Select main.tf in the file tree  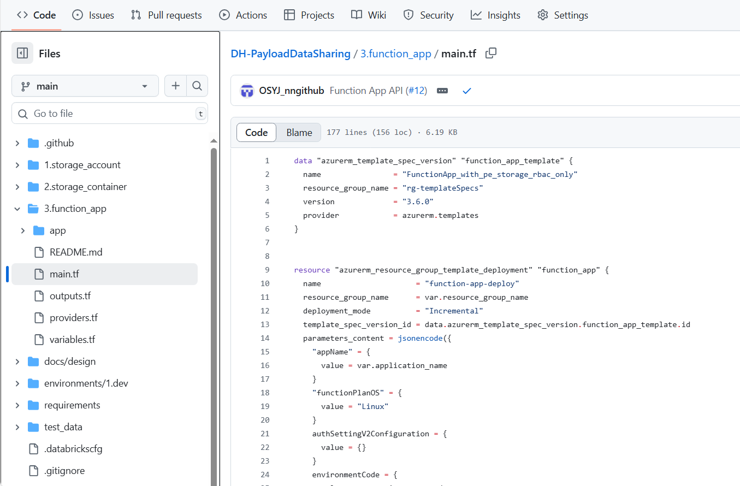pos(104,274)
